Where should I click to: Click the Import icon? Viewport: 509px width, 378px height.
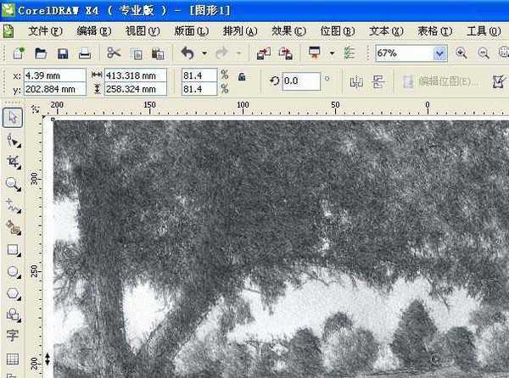click(x=264, y=53)
